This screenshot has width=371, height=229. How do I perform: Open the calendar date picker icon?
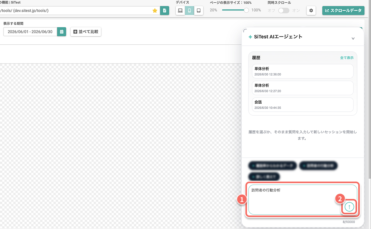(61, 32)
